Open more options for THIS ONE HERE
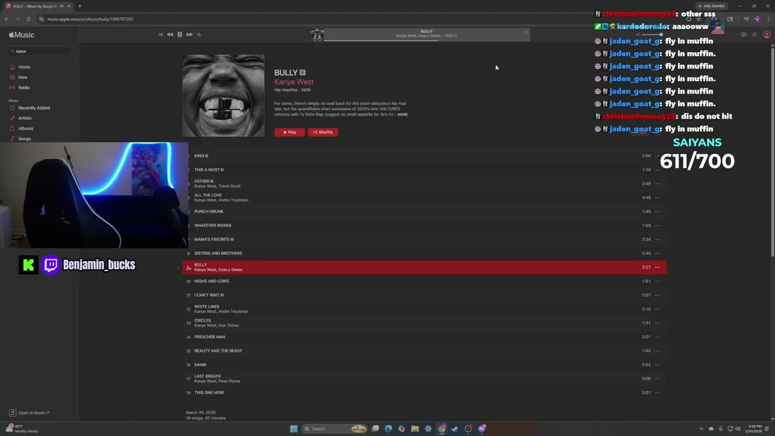Screen dimensions: 775x436 coord(657,392)
